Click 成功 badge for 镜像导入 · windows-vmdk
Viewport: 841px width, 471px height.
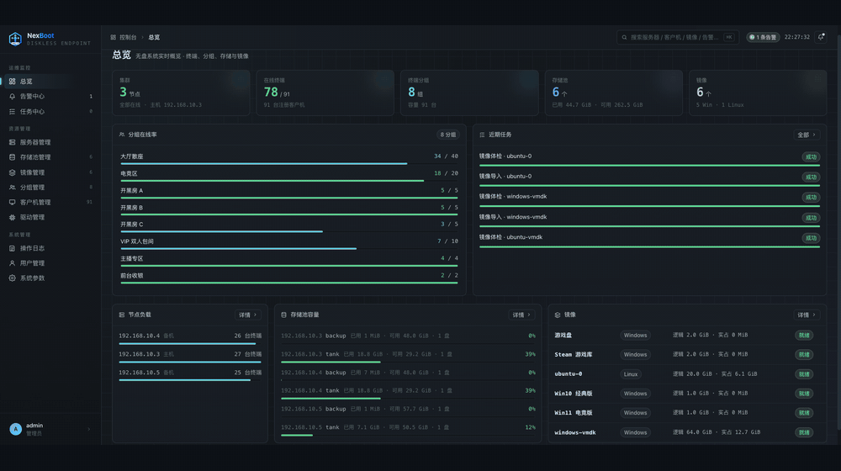tap(811, 218)
